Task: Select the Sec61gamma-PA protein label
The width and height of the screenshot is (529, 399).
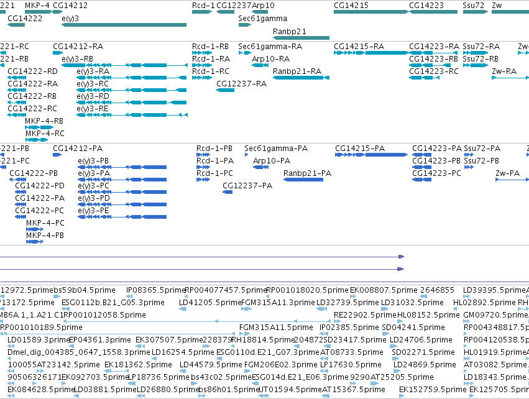Action: click(x=276, y=149)
